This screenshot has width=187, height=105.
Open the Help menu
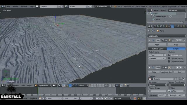click(32, 6)
